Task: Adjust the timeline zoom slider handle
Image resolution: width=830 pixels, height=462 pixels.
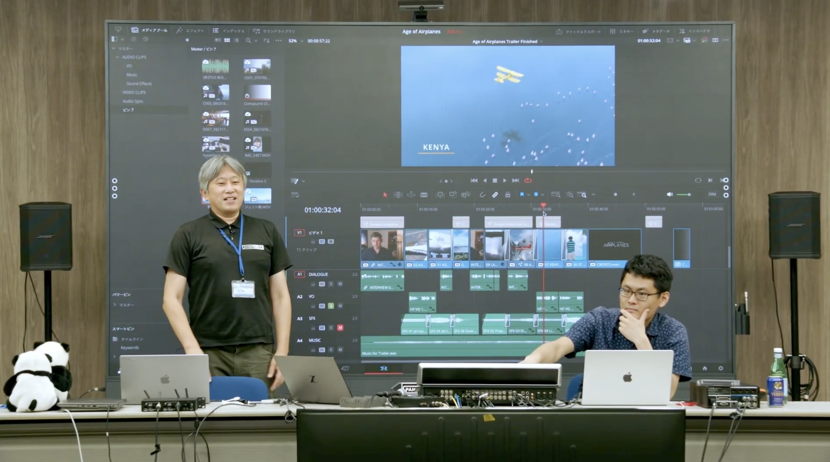Action: tap(615, 195)
